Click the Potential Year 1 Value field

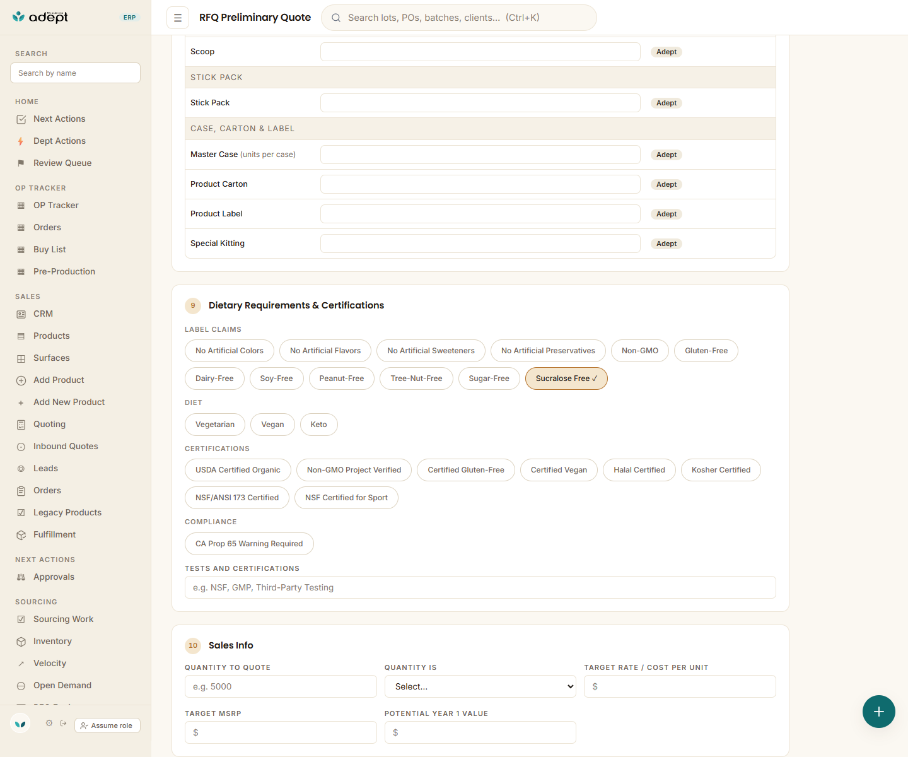[480, 732]
